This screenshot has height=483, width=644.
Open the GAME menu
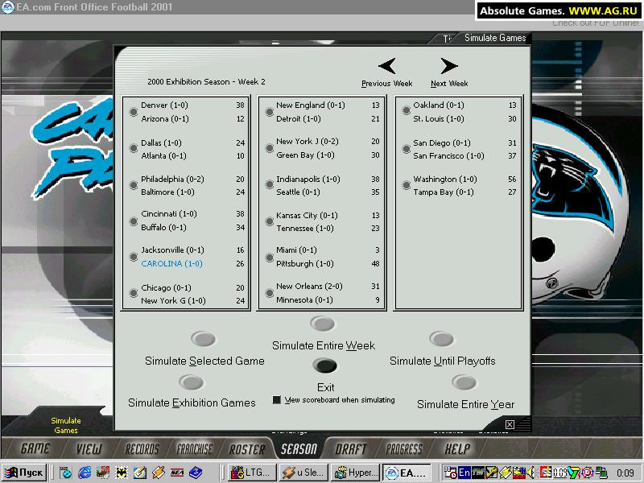pyautogui.click(x=35, y=448)
